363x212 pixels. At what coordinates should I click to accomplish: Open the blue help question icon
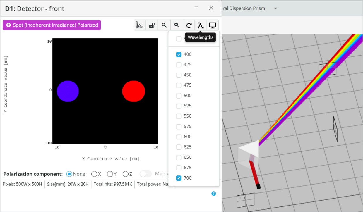[214, 194]
